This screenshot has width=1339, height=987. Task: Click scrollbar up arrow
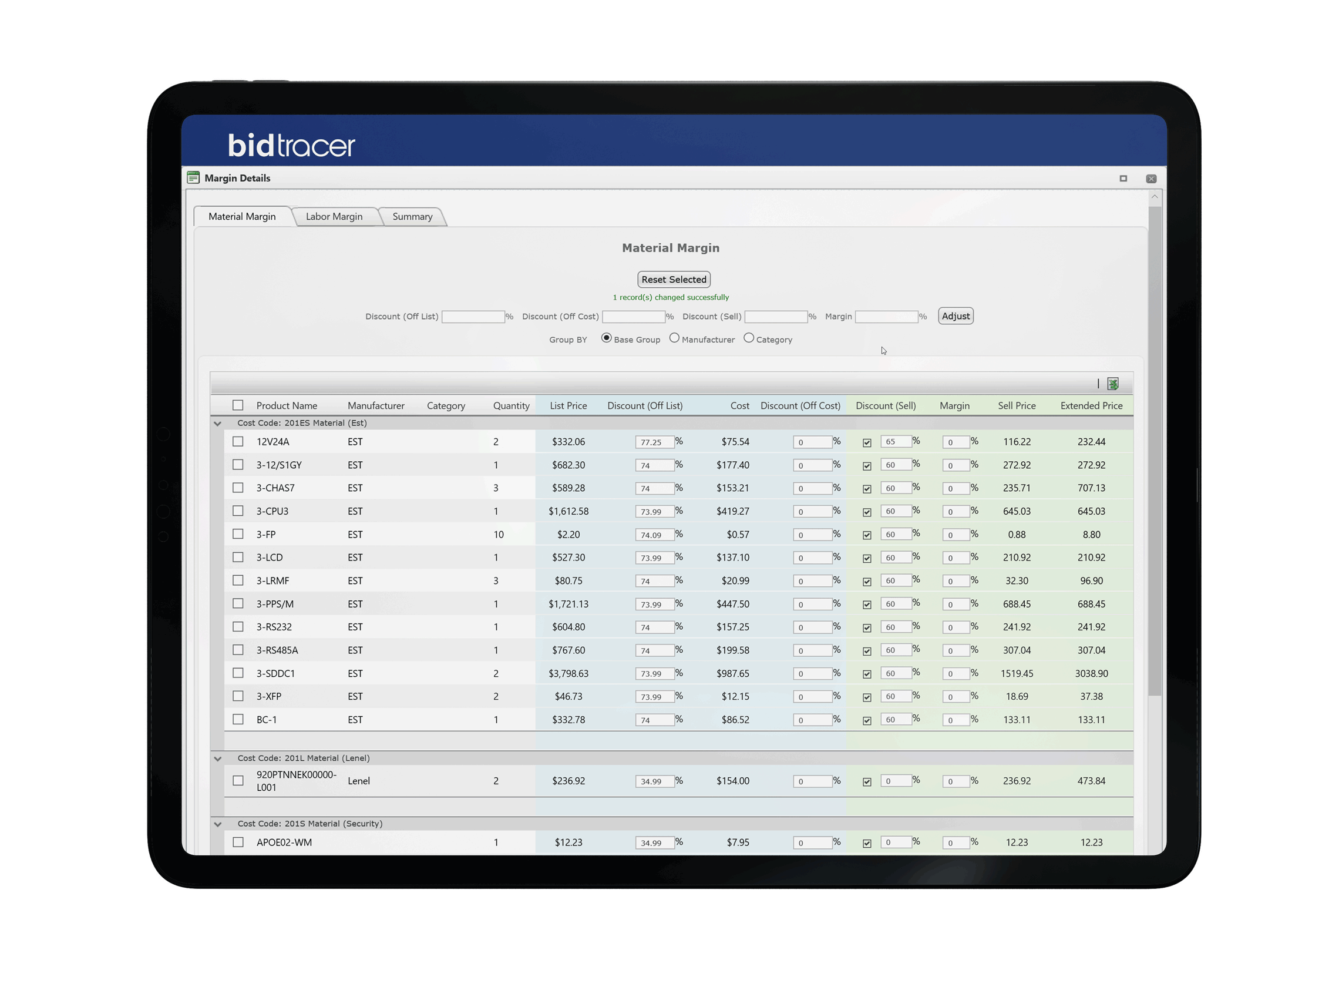point(1154,197)
